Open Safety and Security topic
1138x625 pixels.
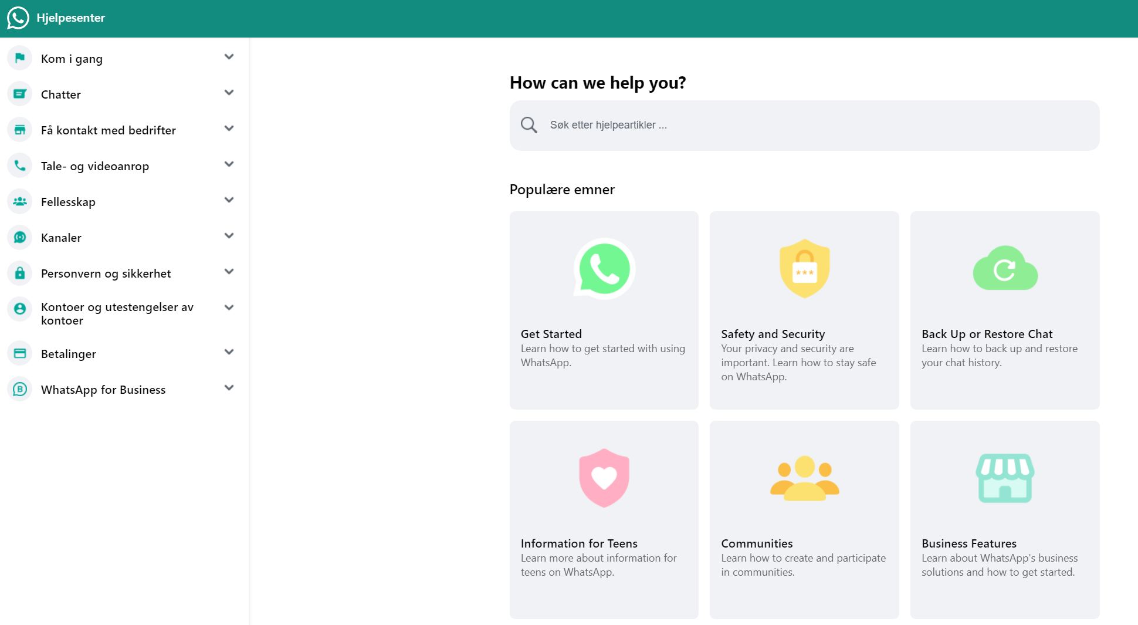(x=804, y=310)
